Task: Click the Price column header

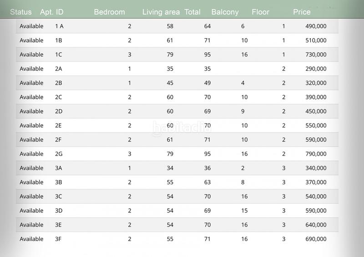Action: (x=302, y=12)
